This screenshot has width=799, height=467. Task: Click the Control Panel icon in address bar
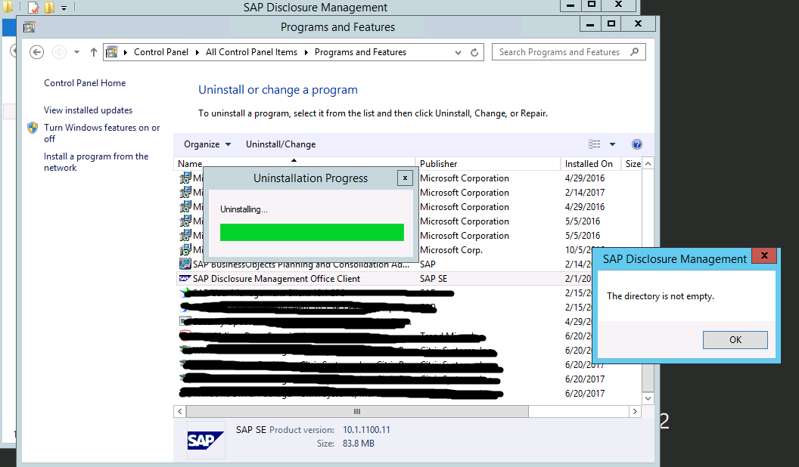coord(111,52)
